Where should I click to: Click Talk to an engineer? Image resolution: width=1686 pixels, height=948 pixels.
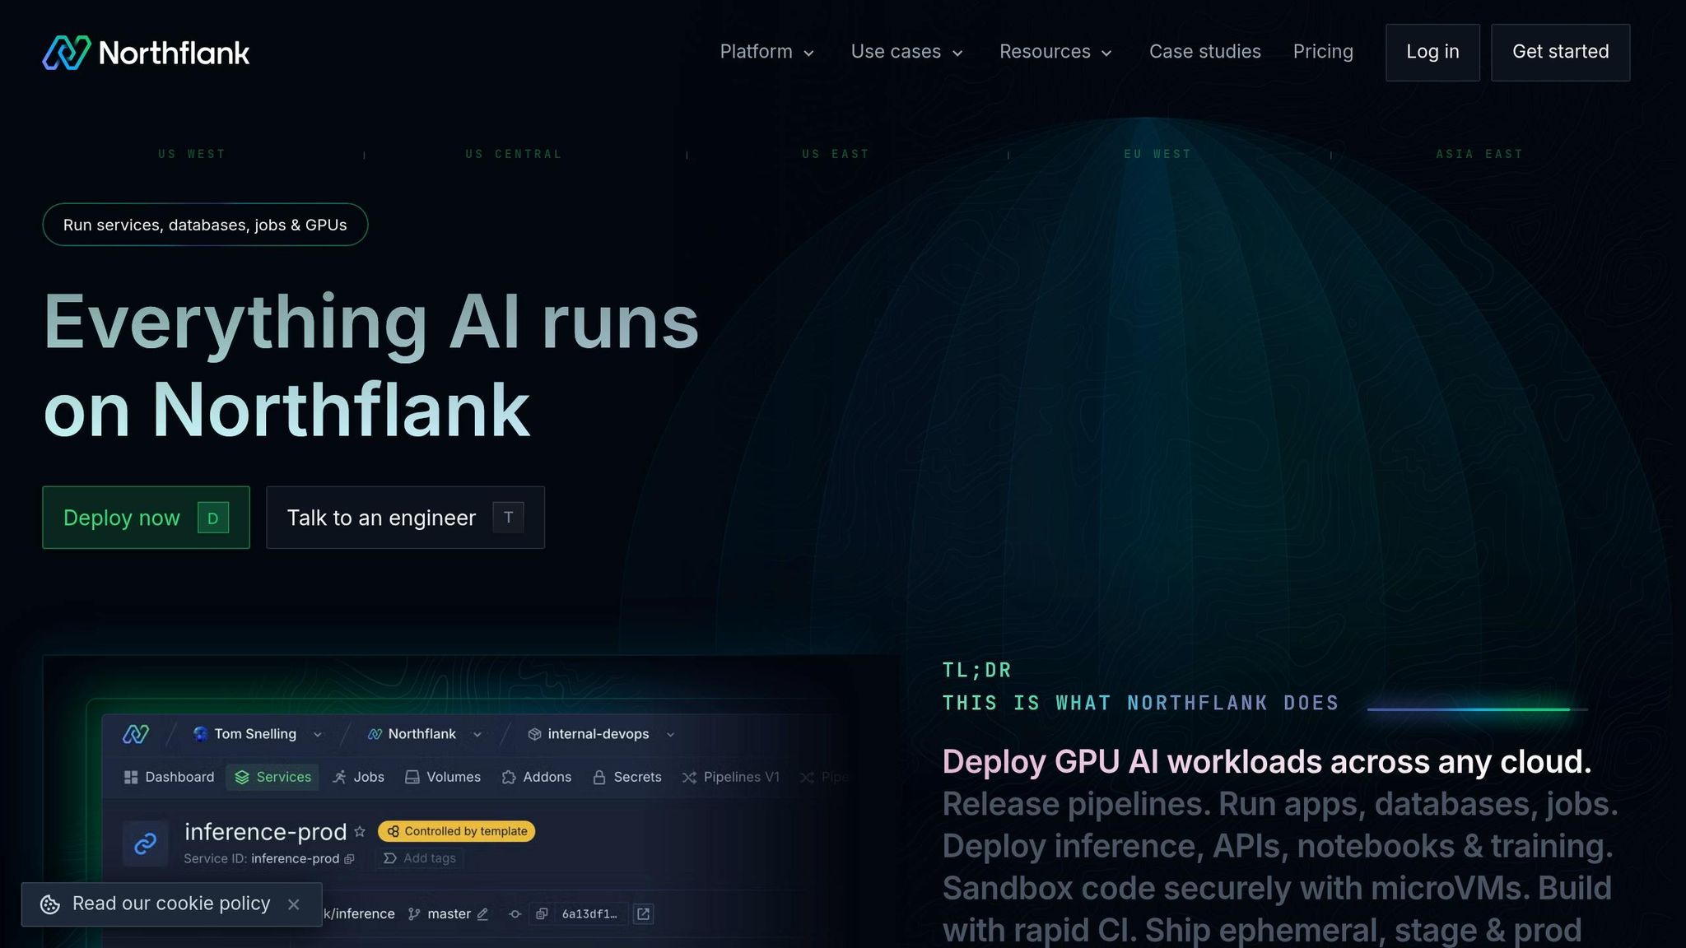pyautogui.click(x=405, y=518)
